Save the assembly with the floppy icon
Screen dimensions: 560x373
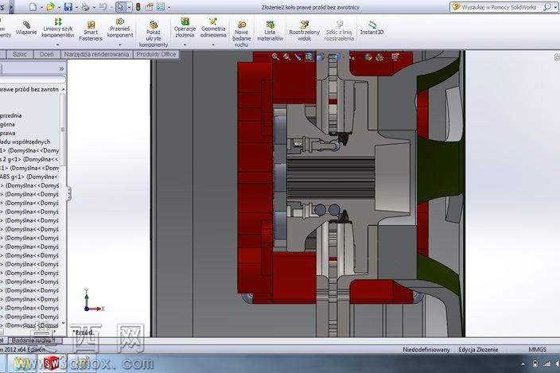tap(68, 7)
